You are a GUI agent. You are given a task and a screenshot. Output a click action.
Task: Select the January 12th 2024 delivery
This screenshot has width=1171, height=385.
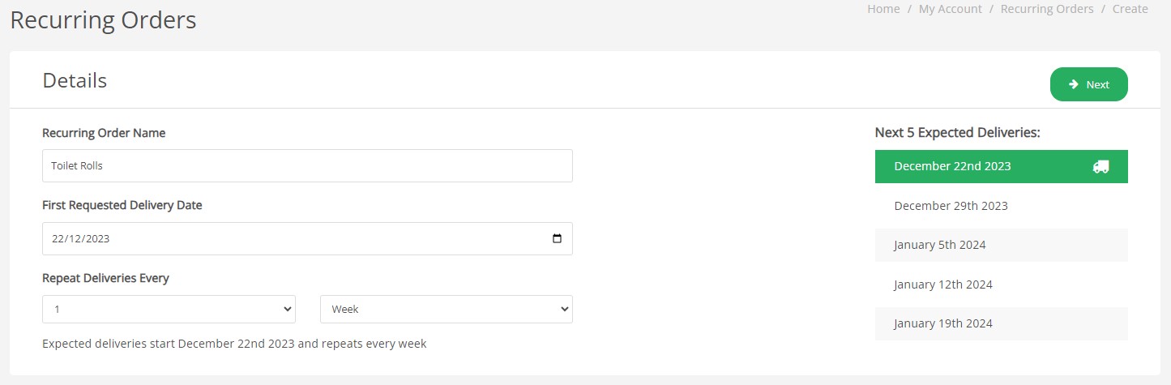point(943,284)
